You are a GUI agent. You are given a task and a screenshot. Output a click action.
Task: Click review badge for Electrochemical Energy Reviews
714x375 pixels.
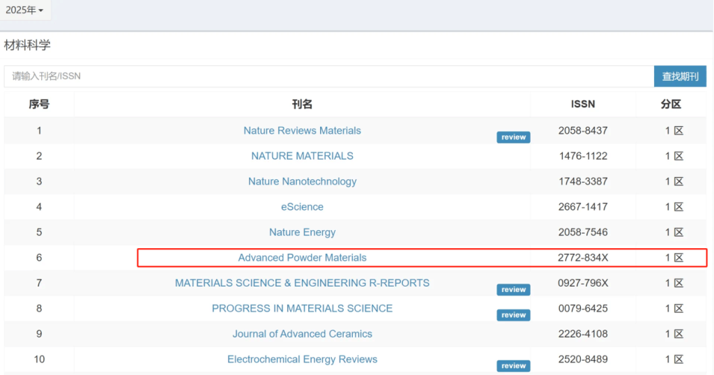click(513, 366)
